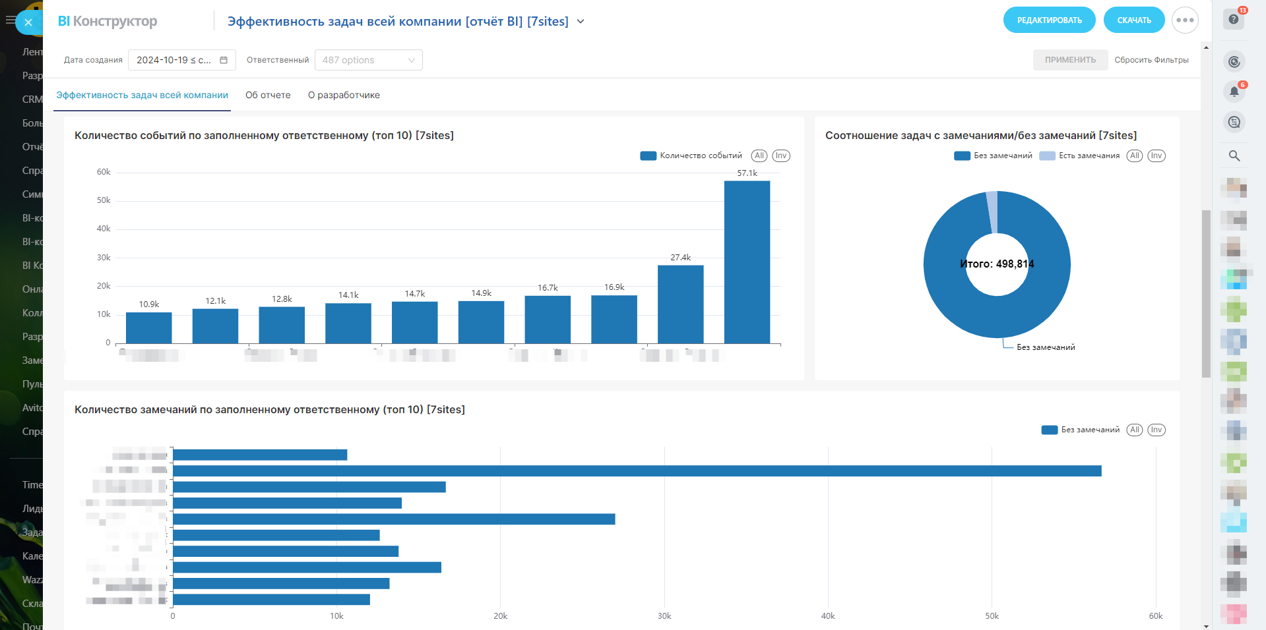Click the calendar icon in date field
The height and width of the screenshot is (630, 1266).
coord(224,60)
